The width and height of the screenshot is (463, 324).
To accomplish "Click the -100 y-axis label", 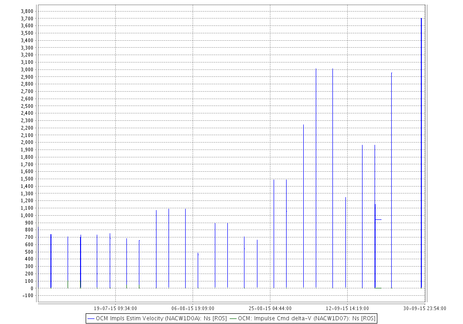I will [28, 295].
